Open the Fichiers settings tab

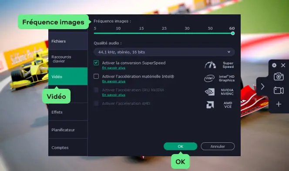68,41
